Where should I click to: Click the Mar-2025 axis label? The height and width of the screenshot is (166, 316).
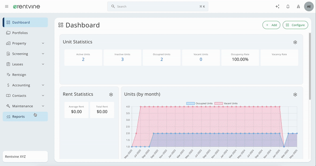285,154
